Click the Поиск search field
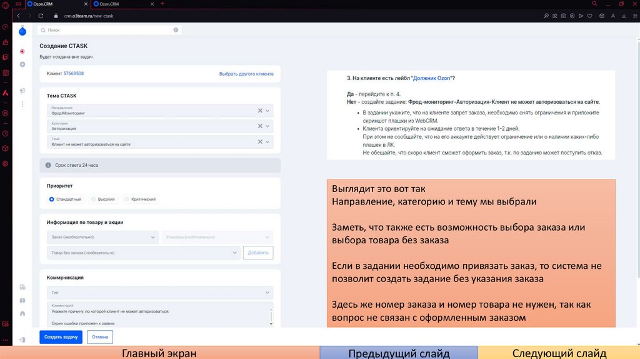The width and height of the screenshot is (640, 359). [x=109, y=30]
